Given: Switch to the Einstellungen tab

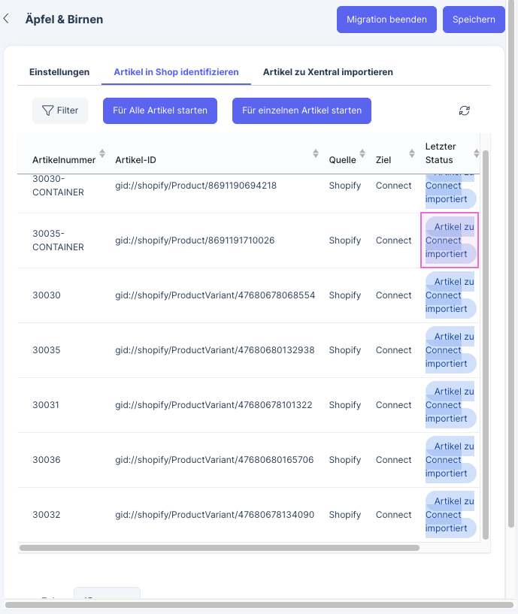Looking at the screenshot, I should click(x=59, y=72).
